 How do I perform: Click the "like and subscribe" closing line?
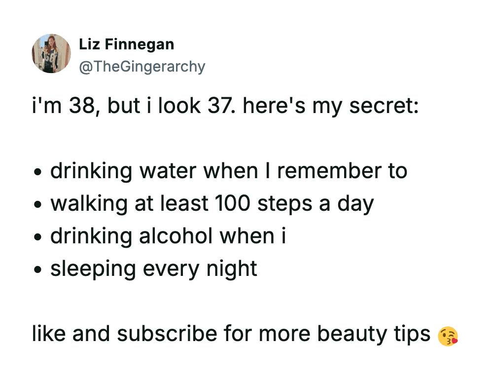[232, 334]
